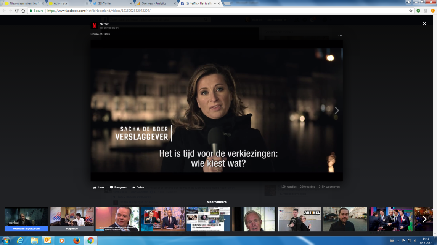Open the taskbar clock showing 14:41

[426, 240]
